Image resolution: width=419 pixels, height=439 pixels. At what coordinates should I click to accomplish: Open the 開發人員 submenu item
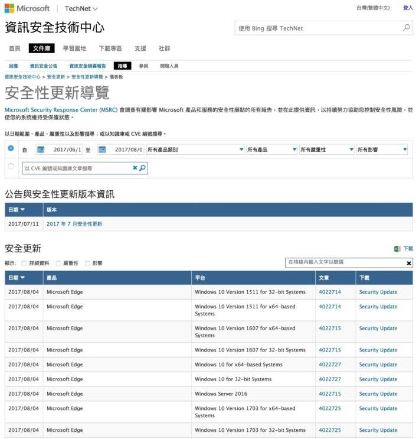pos(169,66)
